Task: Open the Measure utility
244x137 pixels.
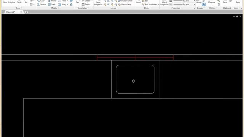Action: [x=212, y=2]
